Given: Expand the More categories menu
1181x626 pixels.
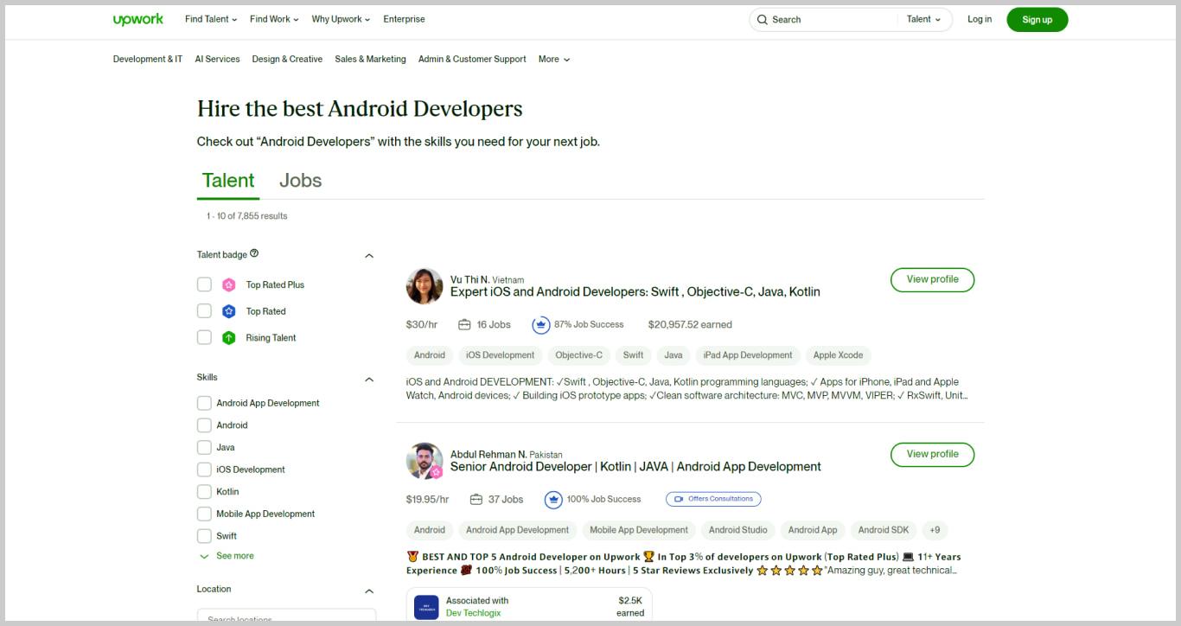Looking at the screenshot, I should pos(554,59).
